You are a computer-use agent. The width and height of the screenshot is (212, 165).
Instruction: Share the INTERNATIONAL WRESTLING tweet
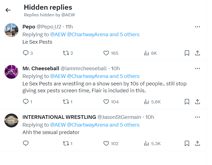[x=198, y=143]
